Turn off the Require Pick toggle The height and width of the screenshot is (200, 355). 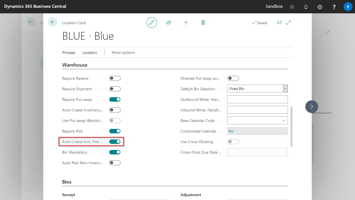coord(115,131)
